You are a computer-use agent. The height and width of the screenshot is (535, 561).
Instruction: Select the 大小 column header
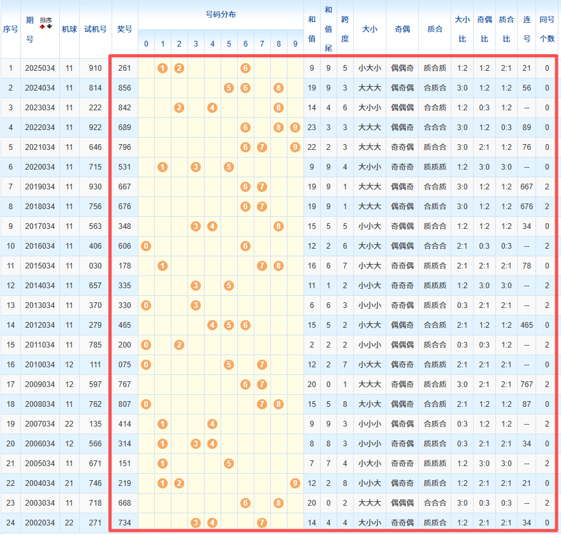click(x=369, y=29)
